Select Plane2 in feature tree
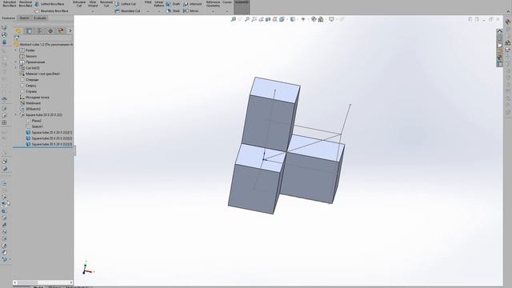Image resolution: width=512 pixels, height=288 pixels. (36, 121)
